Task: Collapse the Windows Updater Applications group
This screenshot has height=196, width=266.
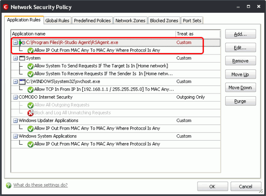Action: (x=15, y=121)
